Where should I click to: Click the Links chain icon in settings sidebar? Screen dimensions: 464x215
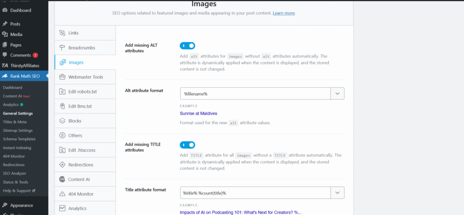coord(62,33)
